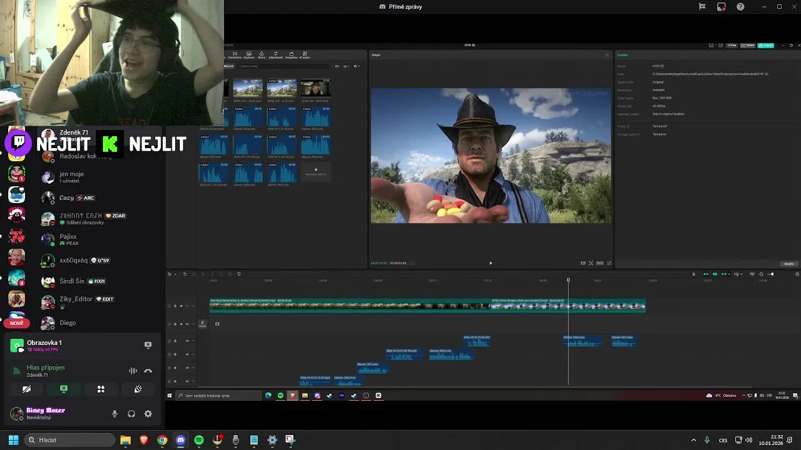Select the Red Dead Redemption main video clip
This screenshot has width=801, height=450.
(350, 305)
